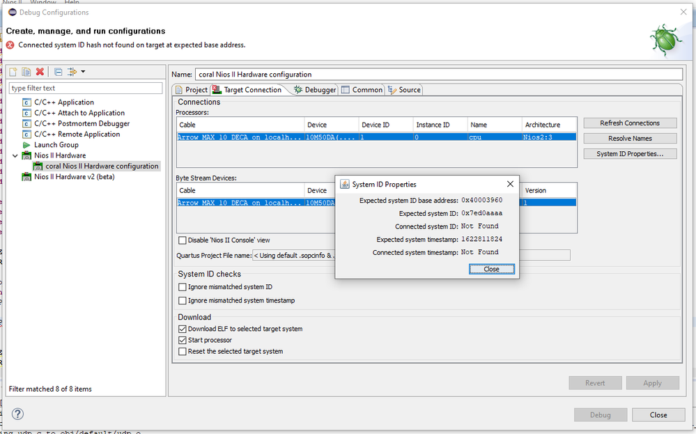Click the Nios2:3 architecture cell
This screenshot has height=434, width=696.
[549, 137]
